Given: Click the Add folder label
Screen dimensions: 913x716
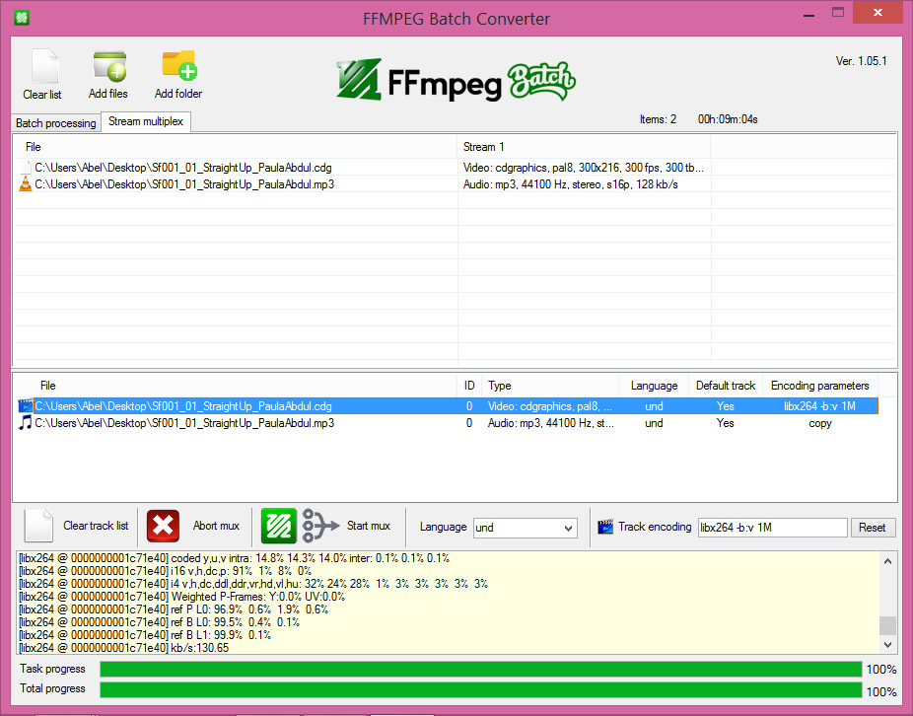Looking at the screenshot, I should point(178,94).
